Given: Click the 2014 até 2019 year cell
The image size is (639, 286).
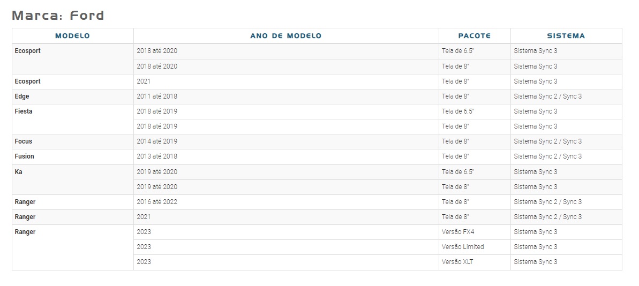Looking at the screenshot, I should (x=286, y=141).
